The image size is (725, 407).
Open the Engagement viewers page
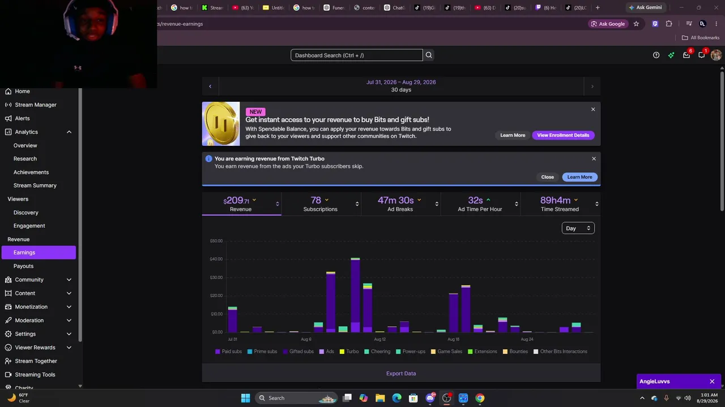[x=29, y=226]
